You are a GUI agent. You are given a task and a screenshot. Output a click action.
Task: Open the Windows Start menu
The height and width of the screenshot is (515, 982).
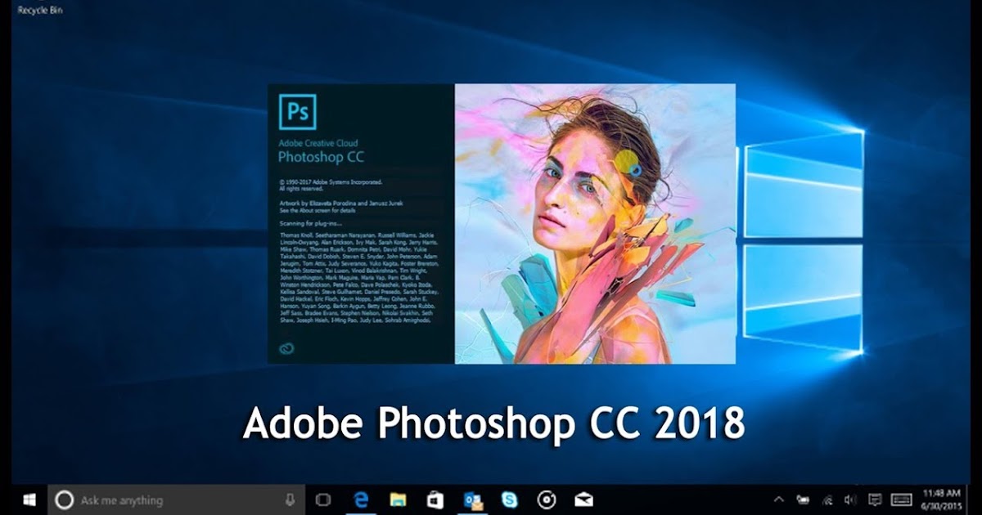tap(30, 499)
